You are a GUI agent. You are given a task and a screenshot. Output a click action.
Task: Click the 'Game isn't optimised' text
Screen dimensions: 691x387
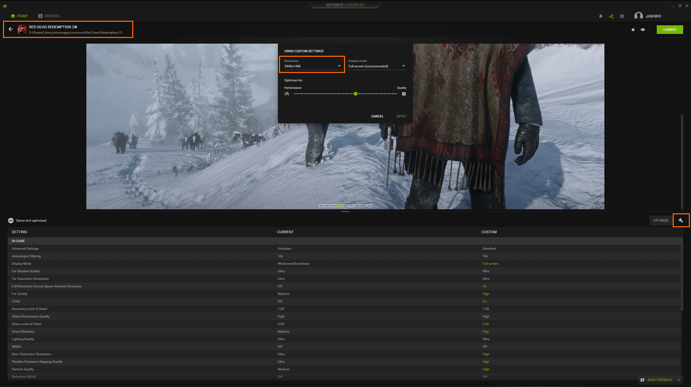tap(31, 221)
